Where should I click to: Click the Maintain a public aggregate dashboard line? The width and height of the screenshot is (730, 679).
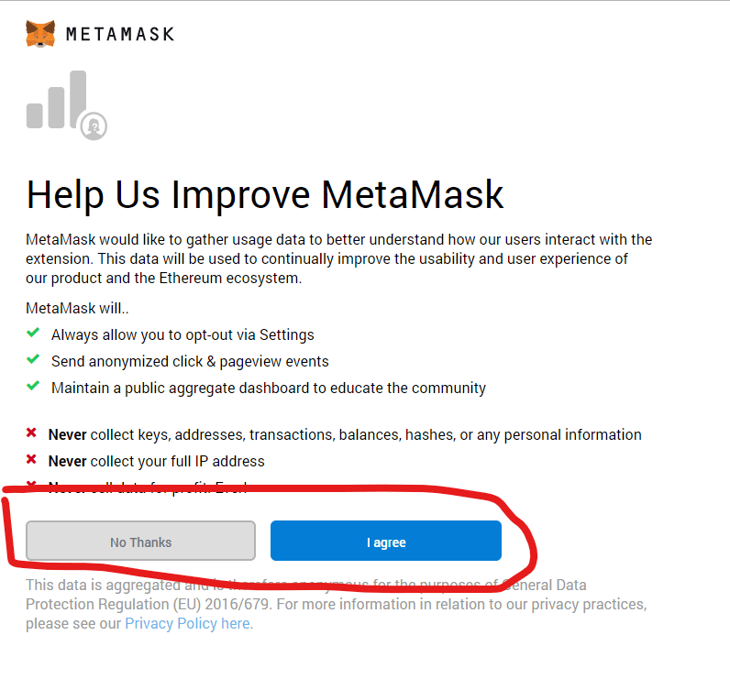coord(269,388)
